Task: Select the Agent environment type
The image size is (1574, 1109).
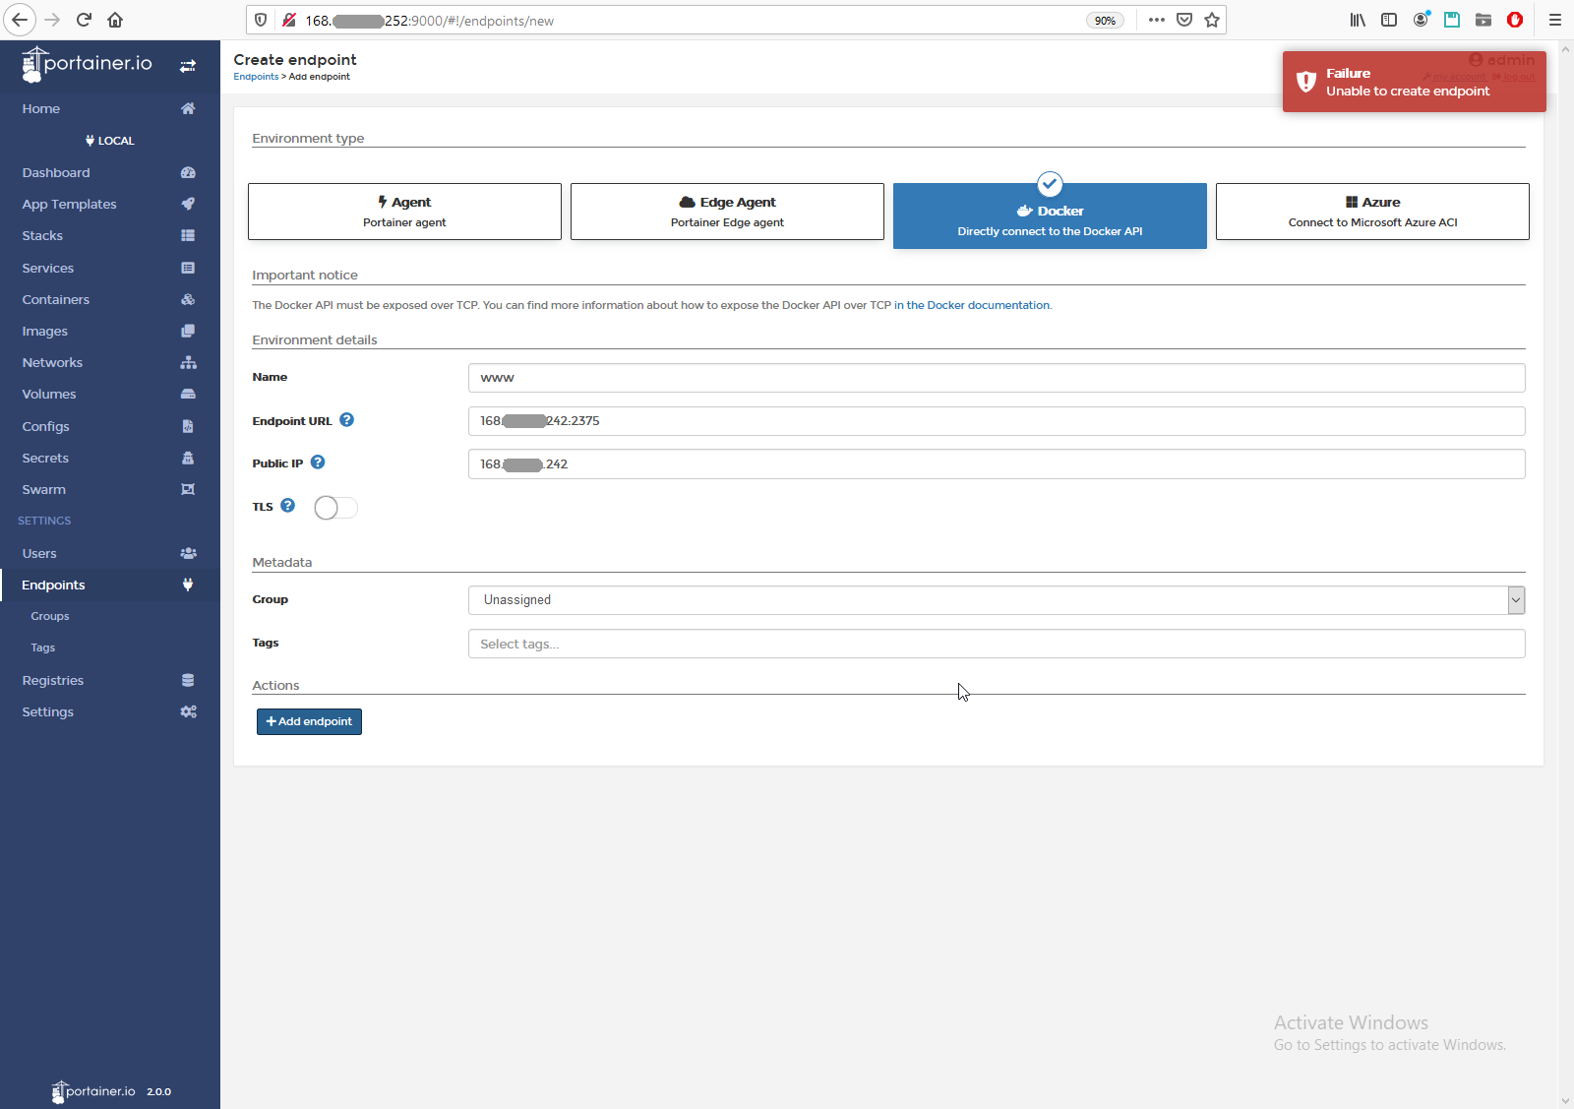Action: pos(404,212)
